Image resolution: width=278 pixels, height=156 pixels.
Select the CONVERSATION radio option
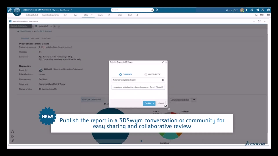click(146, 75)
